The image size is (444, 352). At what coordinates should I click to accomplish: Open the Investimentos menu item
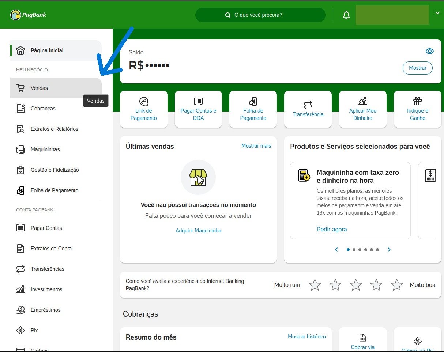[56, 289]
